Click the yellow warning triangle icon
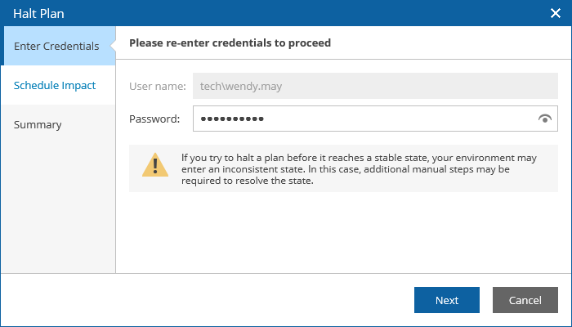This screenshot has width=572, height=327. pos(154,165)
